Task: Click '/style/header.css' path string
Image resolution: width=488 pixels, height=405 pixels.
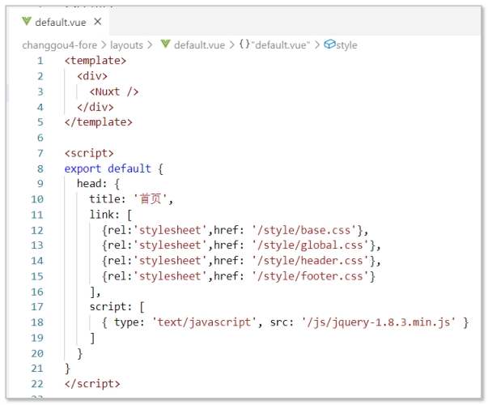Action: (x=310, y=261)
